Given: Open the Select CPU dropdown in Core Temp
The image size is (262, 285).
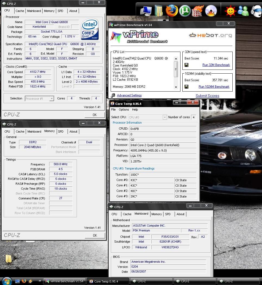Looking at the screenshot, I should pos(164,117).
